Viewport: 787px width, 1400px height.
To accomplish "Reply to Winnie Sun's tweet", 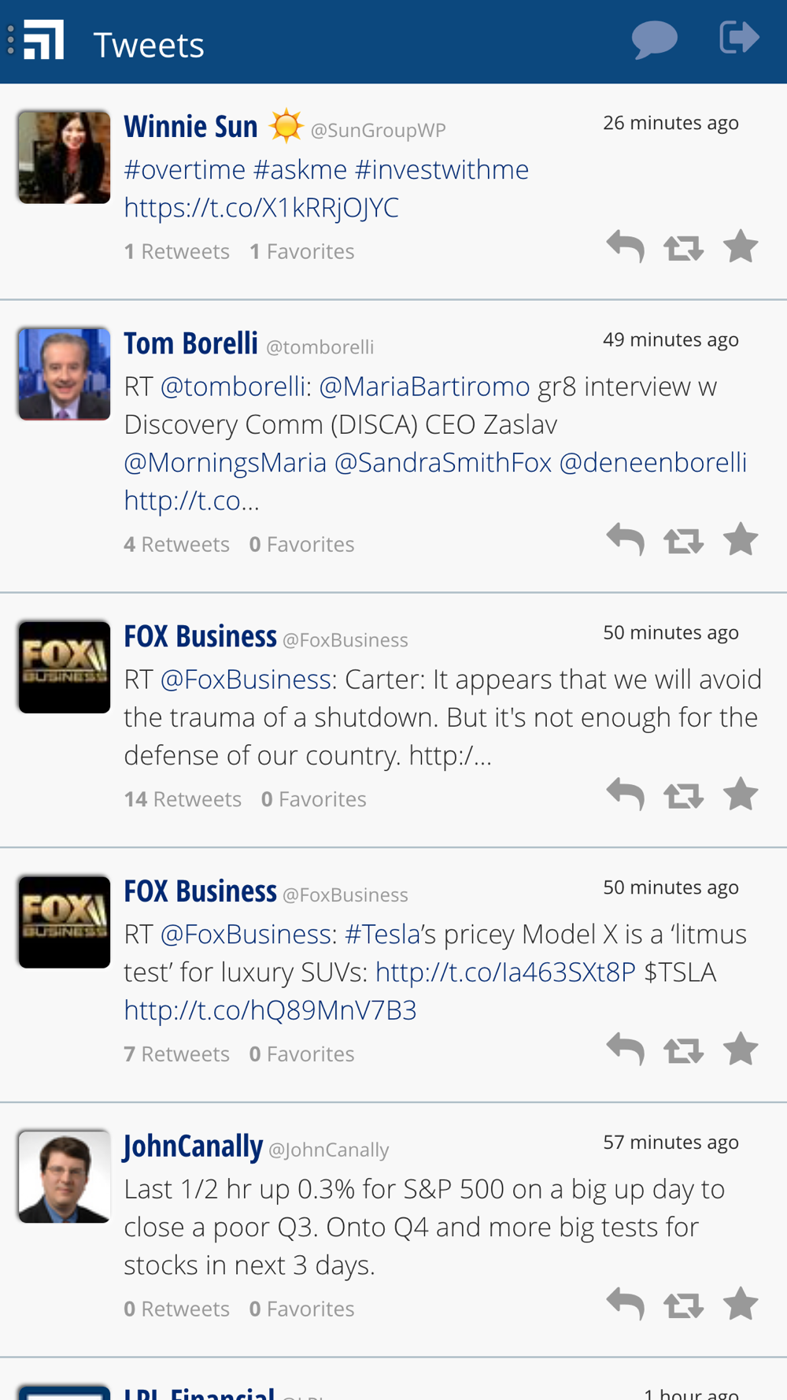I will 626,247.
